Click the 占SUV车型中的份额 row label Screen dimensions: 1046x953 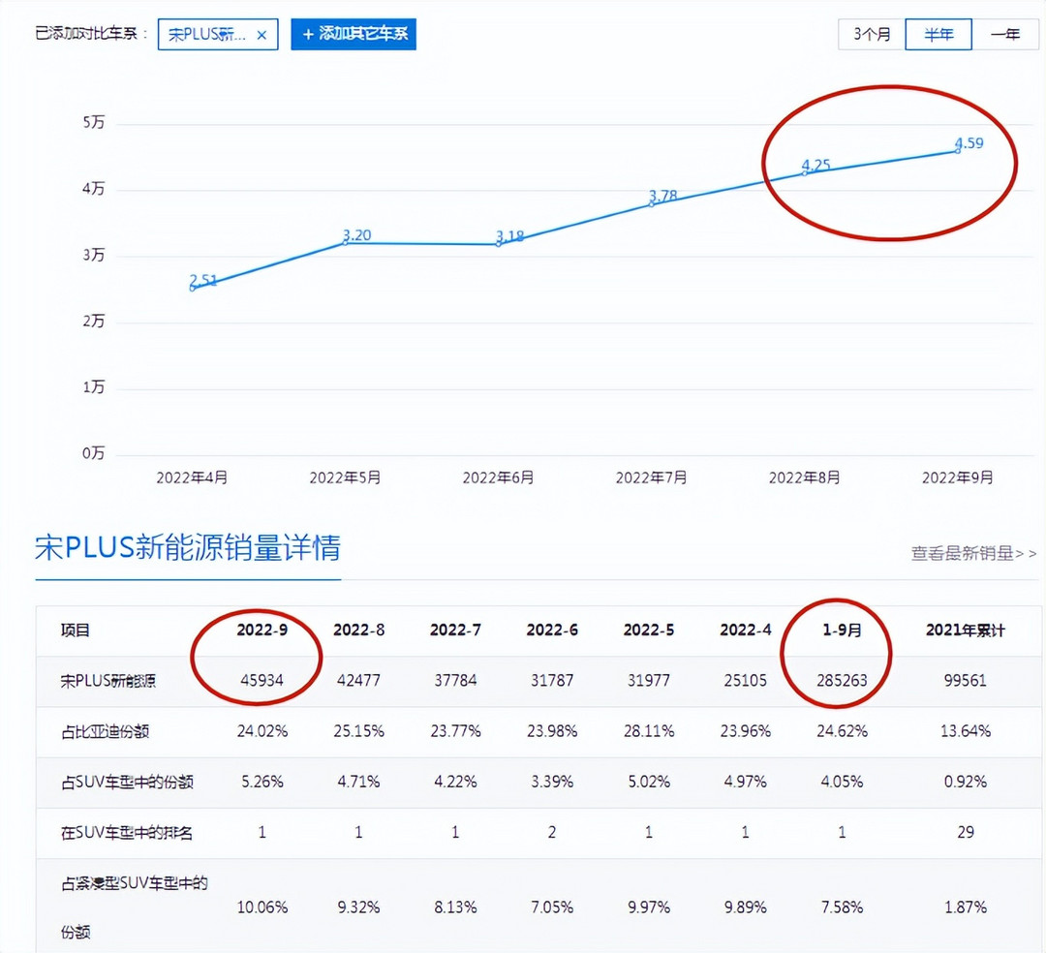[127, 782]
